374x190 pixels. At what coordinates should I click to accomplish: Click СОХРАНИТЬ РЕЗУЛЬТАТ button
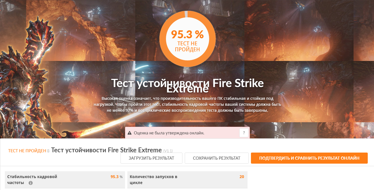point(217,158)
